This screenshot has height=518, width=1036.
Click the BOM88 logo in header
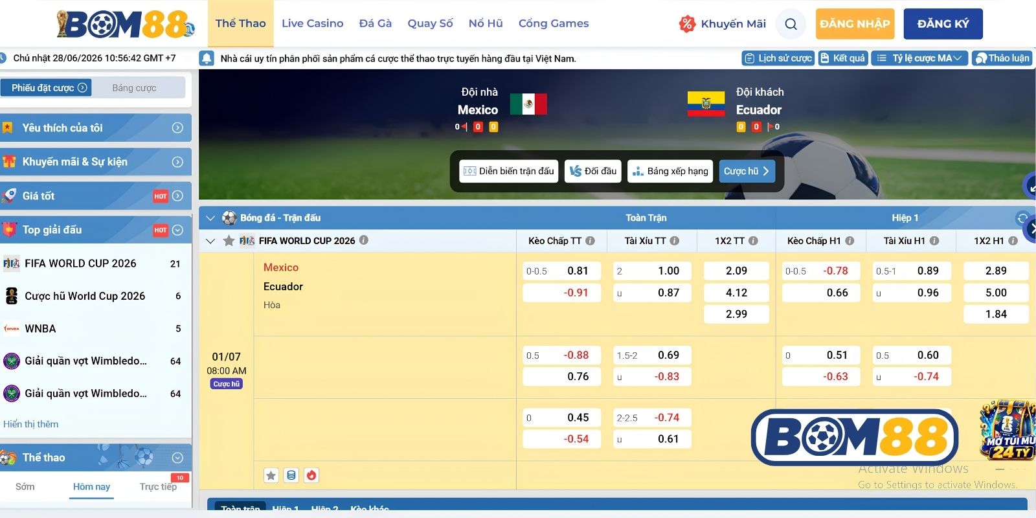pyautogui.click(x=126, y=24)
